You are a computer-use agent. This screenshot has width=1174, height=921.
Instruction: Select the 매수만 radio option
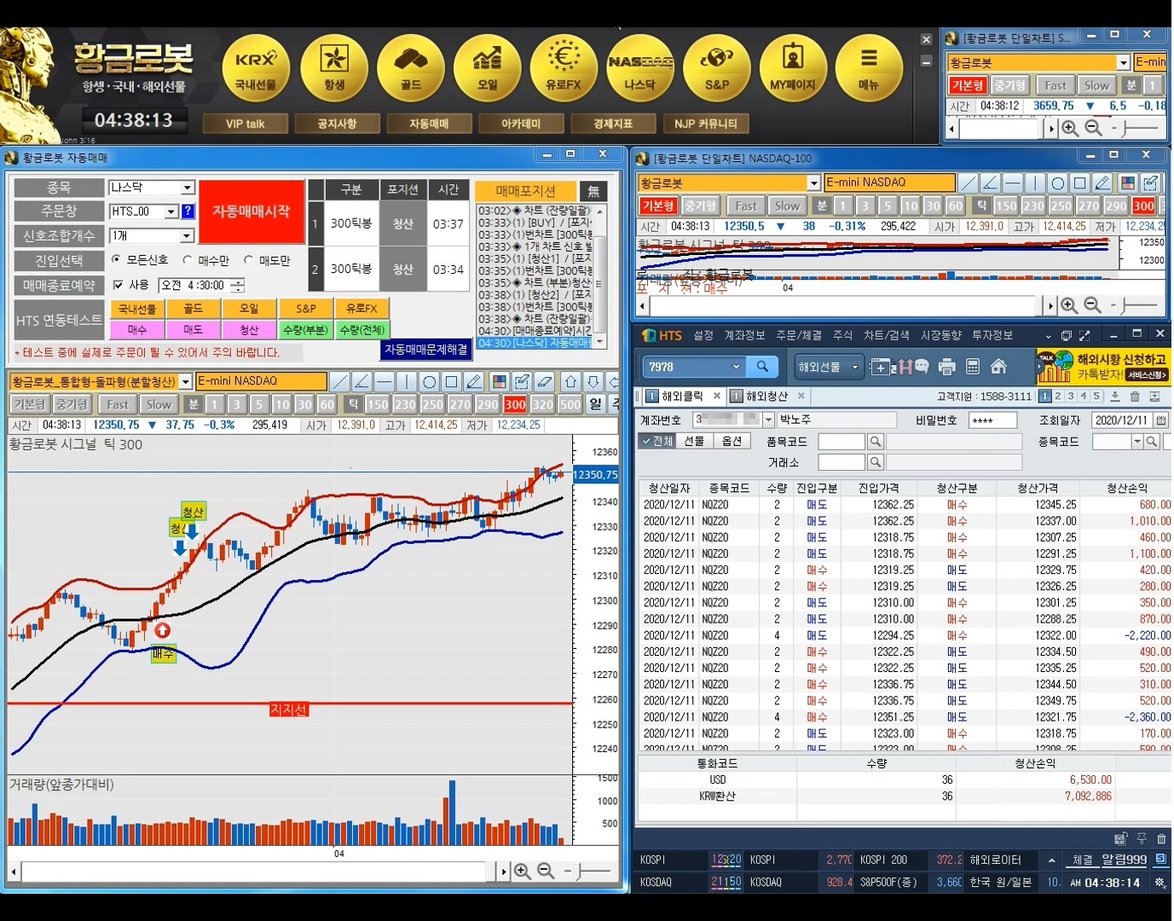187,260
